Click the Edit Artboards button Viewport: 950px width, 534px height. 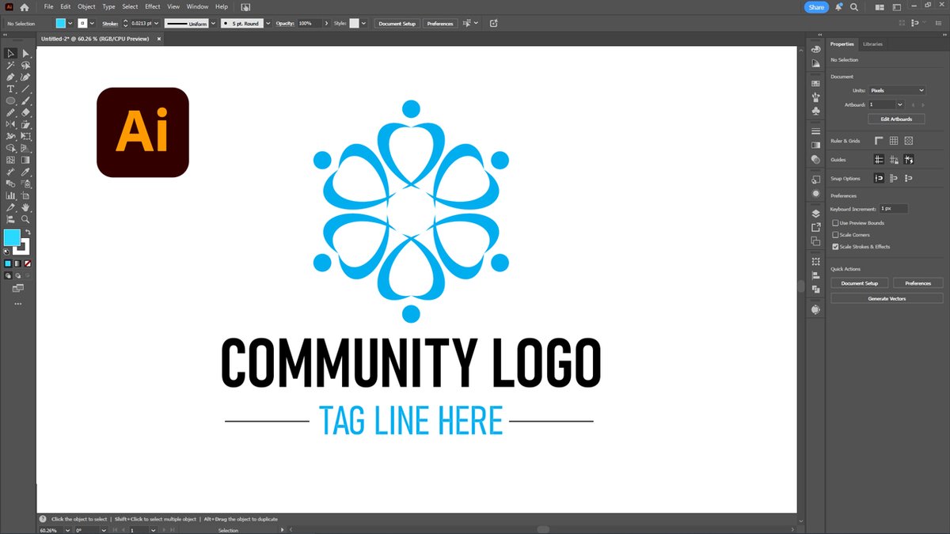(896, 118)
